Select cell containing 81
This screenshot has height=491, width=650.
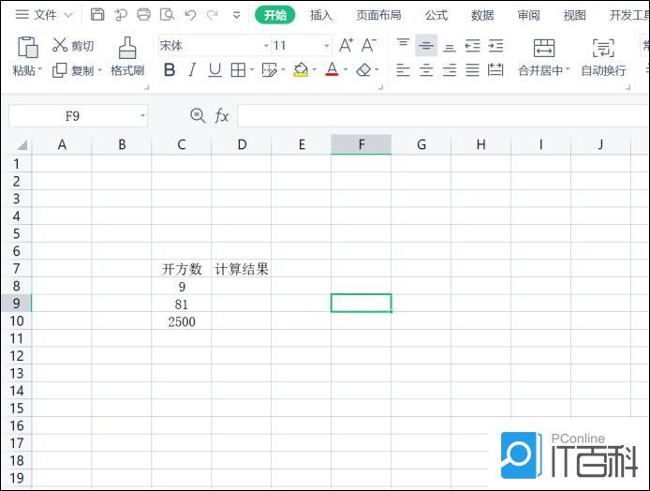[182, 304]
